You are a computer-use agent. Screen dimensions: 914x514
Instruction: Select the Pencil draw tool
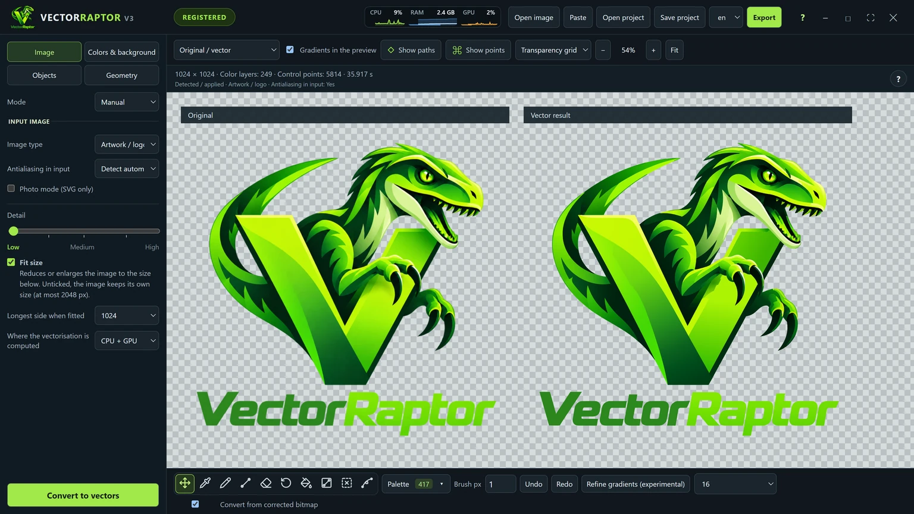point(226,484)
